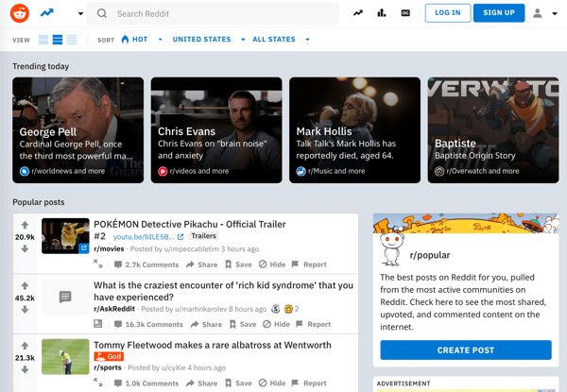
Task: Click the CREATE POST button
Action: point(466,350)
